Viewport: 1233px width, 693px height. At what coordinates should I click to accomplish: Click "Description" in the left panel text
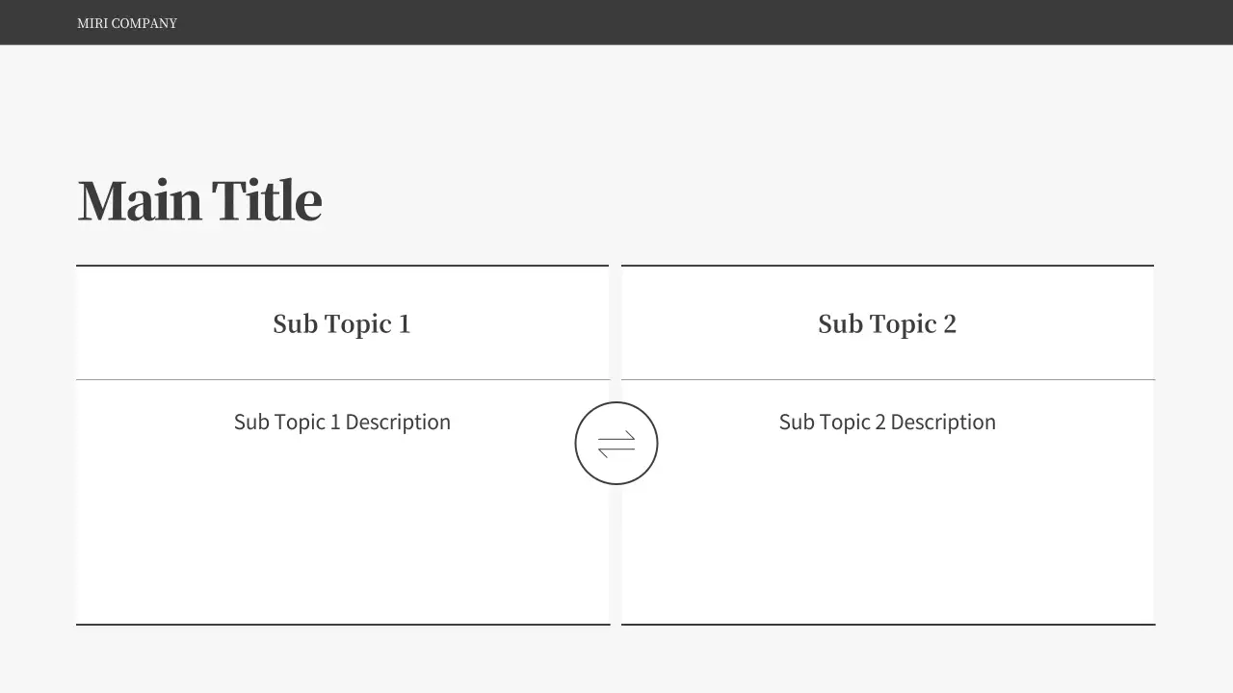(398, 423)
